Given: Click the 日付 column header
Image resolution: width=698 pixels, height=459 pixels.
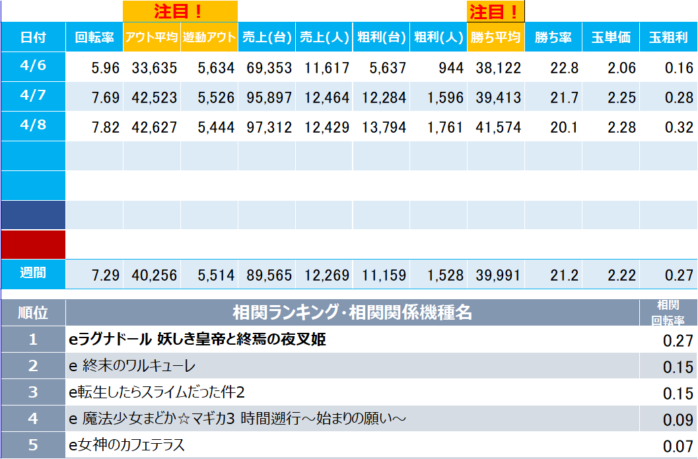Looking at the screenshot, I should (x=33, y=38).
